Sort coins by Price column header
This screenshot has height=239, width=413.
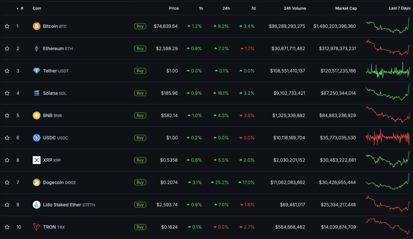(x=174, y=8)
